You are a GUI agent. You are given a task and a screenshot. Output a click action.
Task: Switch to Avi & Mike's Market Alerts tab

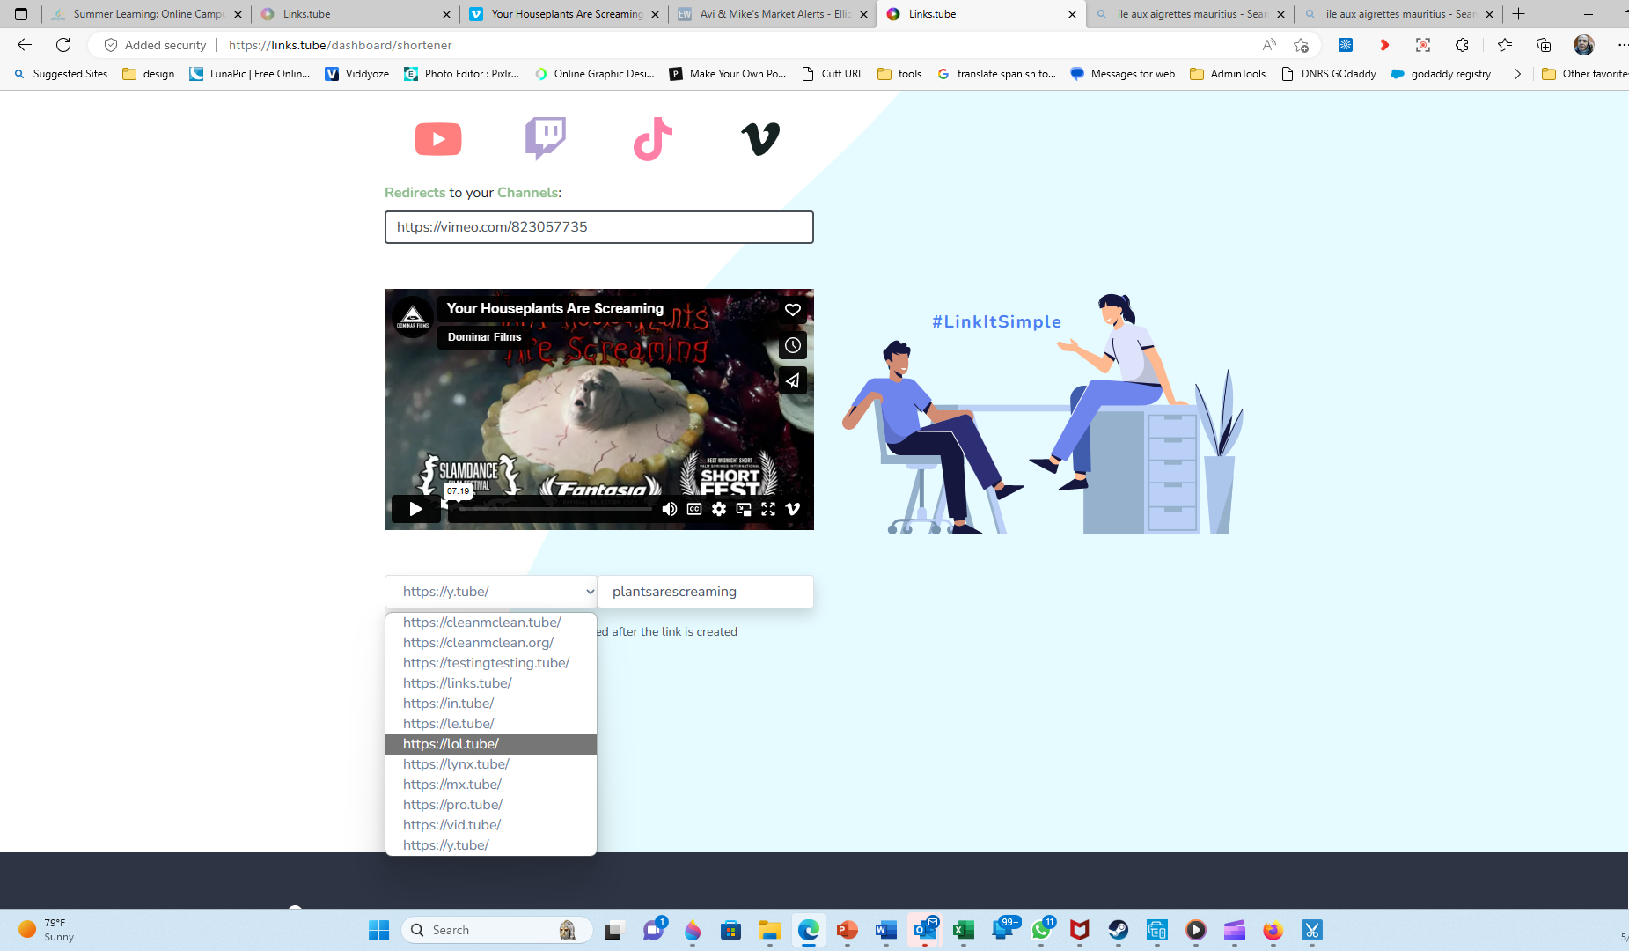click(773, 14)
